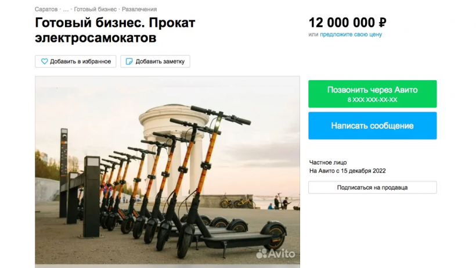The height and width of the screenshot is (268, 476).
Task: Click the green Позвонить через Авито button
Action: (x=373, y=94)
